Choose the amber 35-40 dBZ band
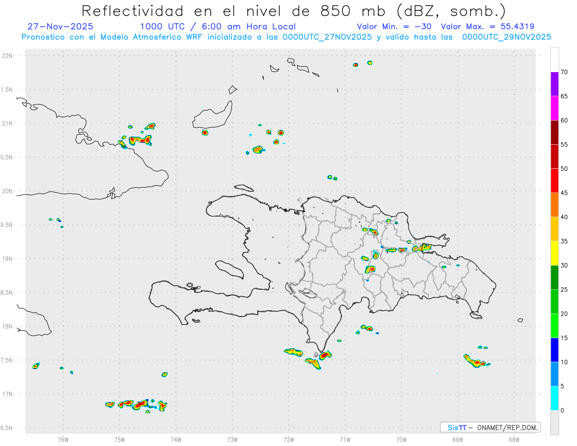Viewport: 577px width, 446px height. tap(554, 229)
